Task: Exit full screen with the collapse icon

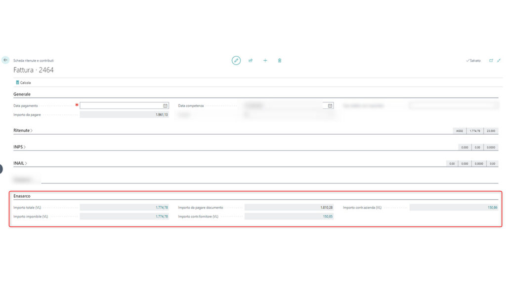Action: (x=499, y=60)
